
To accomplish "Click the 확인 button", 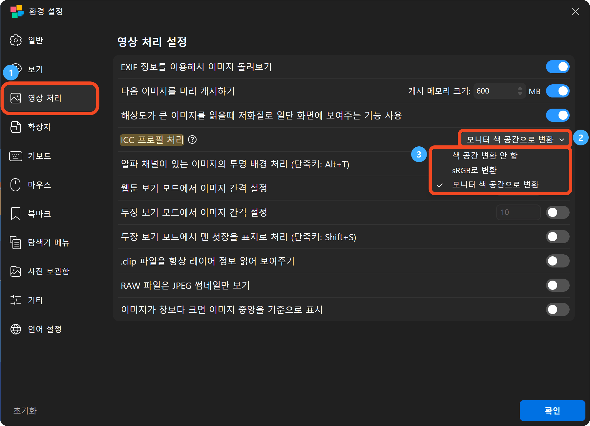I will coord(552,411).
